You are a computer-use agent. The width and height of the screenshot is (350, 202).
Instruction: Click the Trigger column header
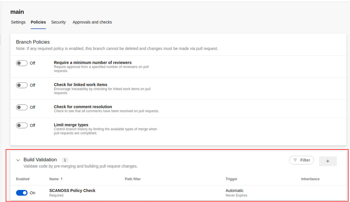[231, 179]
